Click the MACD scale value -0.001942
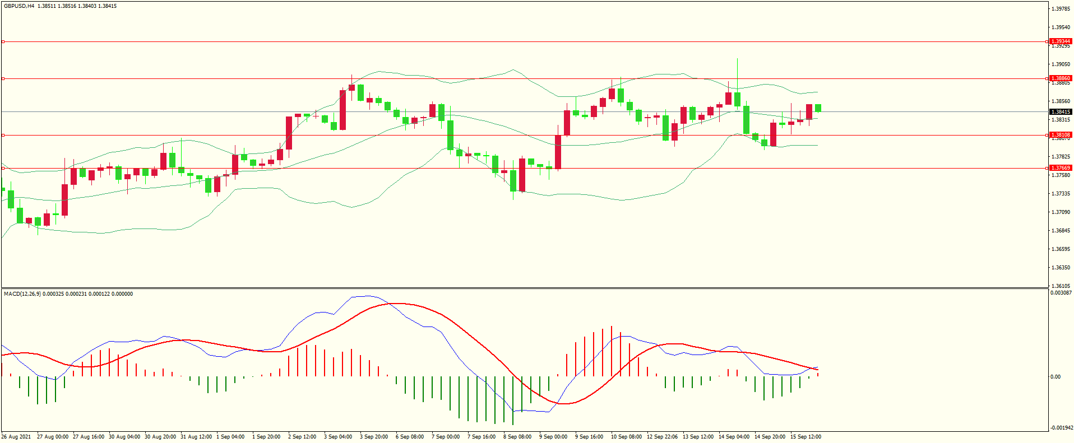This screenshot has height=443, width=1074. point(1061,428)
